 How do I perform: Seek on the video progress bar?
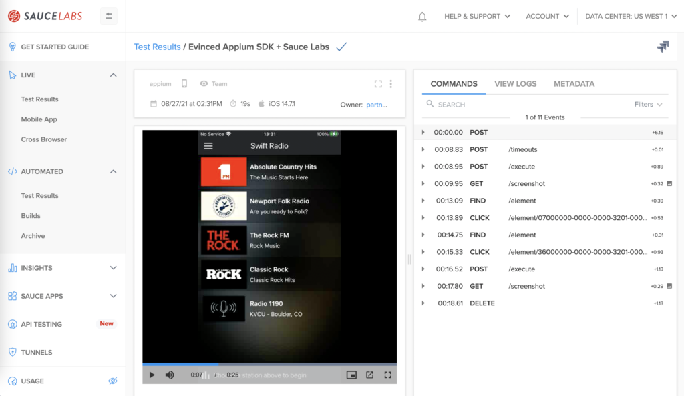click(270, 364)
